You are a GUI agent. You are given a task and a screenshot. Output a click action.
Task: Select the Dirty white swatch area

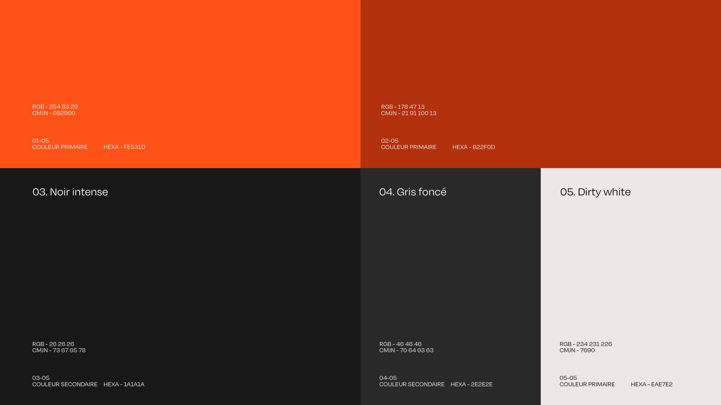631,270
